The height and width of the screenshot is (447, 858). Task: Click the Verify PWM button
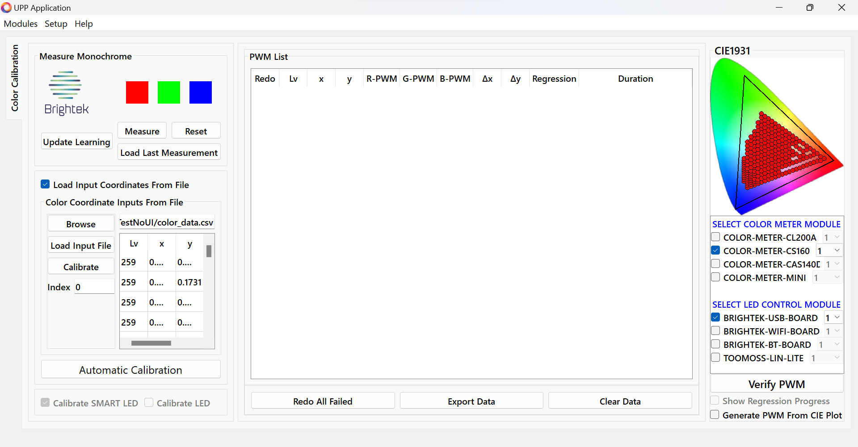[x=776, y=384]
